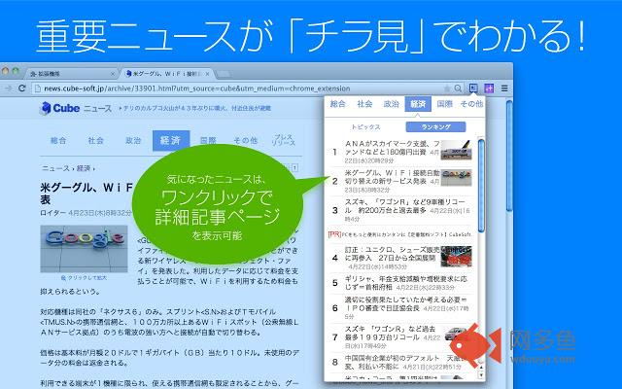Switch to 社会 tab in extension popup
622x389 pixels.
coord(364,104)
